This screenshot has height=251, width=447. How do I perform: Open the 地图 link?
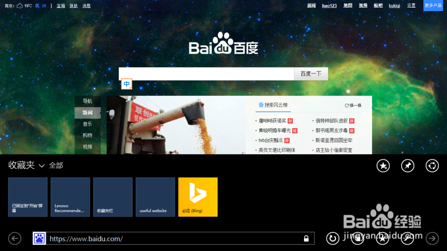coord(348,6)
